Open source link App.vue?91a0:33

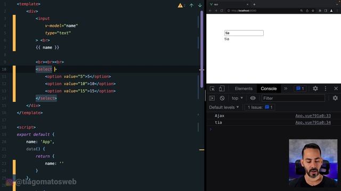pos(313,116)
